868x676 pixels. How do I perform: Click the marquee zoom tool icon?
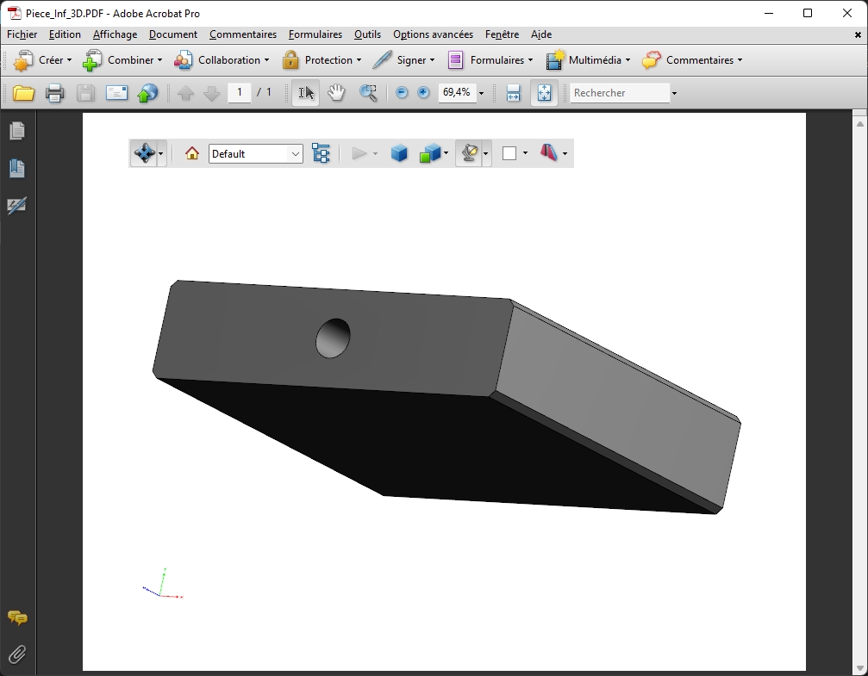point(368,93)
